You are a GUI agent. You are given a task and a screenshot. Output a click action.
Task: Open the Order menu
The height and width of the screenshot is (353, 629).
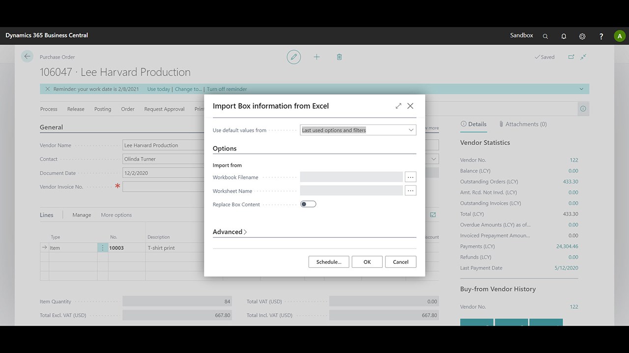tap(128, 109)
